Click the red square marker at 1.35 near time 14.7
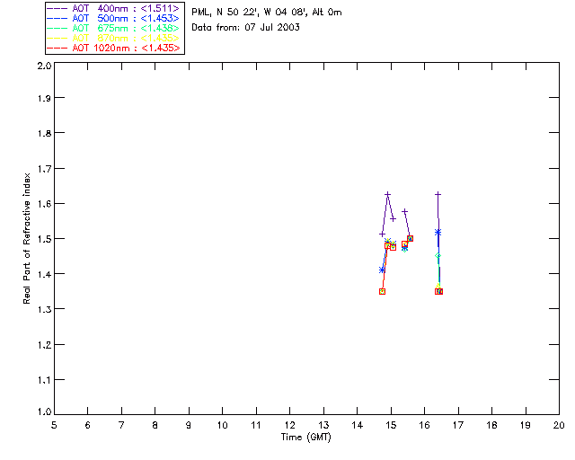575x460 pixels. pos(382,292)
